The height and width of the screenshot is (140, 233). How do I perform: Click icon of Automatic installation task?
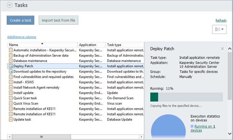pos(11,50)
